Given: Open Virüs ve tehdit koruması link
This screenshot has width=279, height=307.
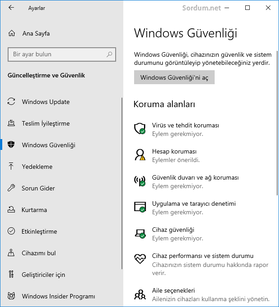Looking at the screenshot, I should [185, 125].
